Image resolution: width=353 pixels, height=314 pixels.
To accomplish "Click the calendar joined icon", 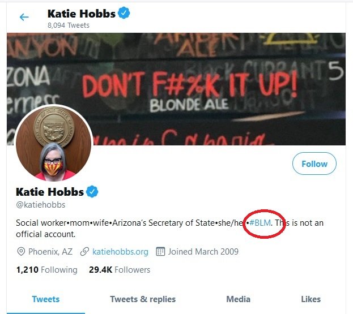I will point(160,251).
